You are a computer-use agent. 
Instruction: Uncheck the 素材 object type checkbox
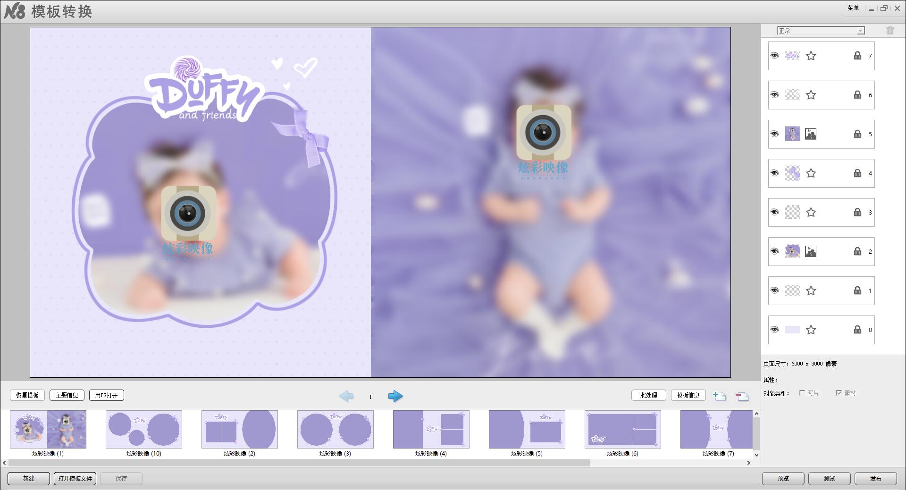coord(839,393)
